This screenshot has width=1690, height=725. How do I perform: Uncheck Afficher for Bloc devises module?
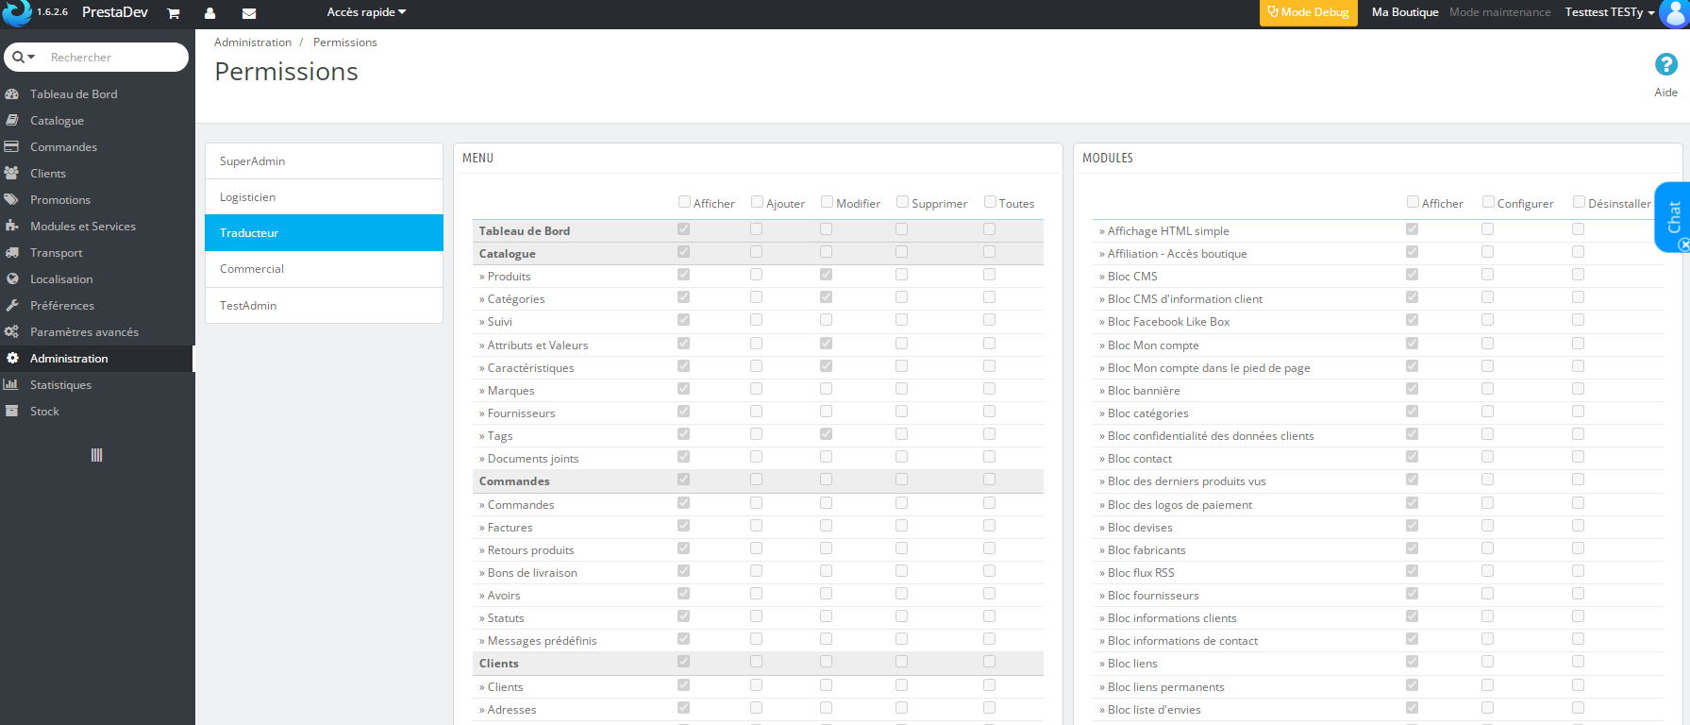(1412, 526)
